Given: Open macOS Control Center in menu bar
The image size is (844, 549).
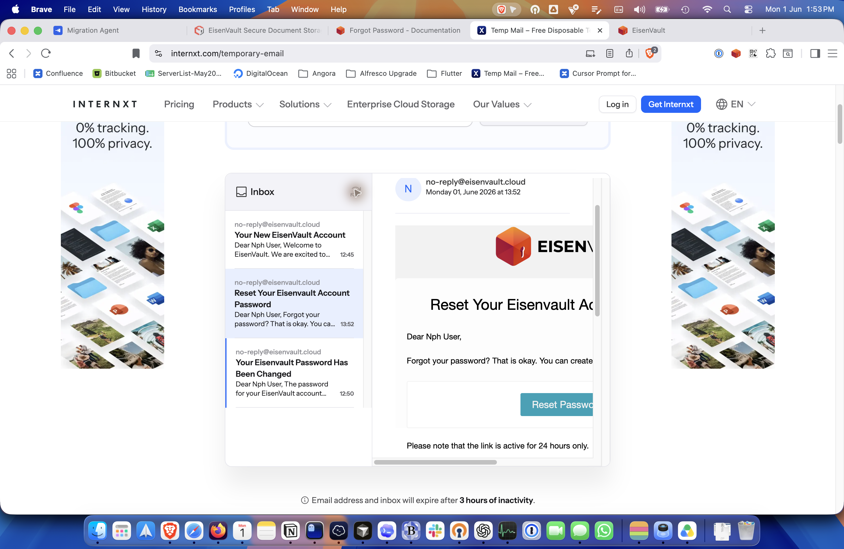Looking at the screenshot, I should point(748,9).
